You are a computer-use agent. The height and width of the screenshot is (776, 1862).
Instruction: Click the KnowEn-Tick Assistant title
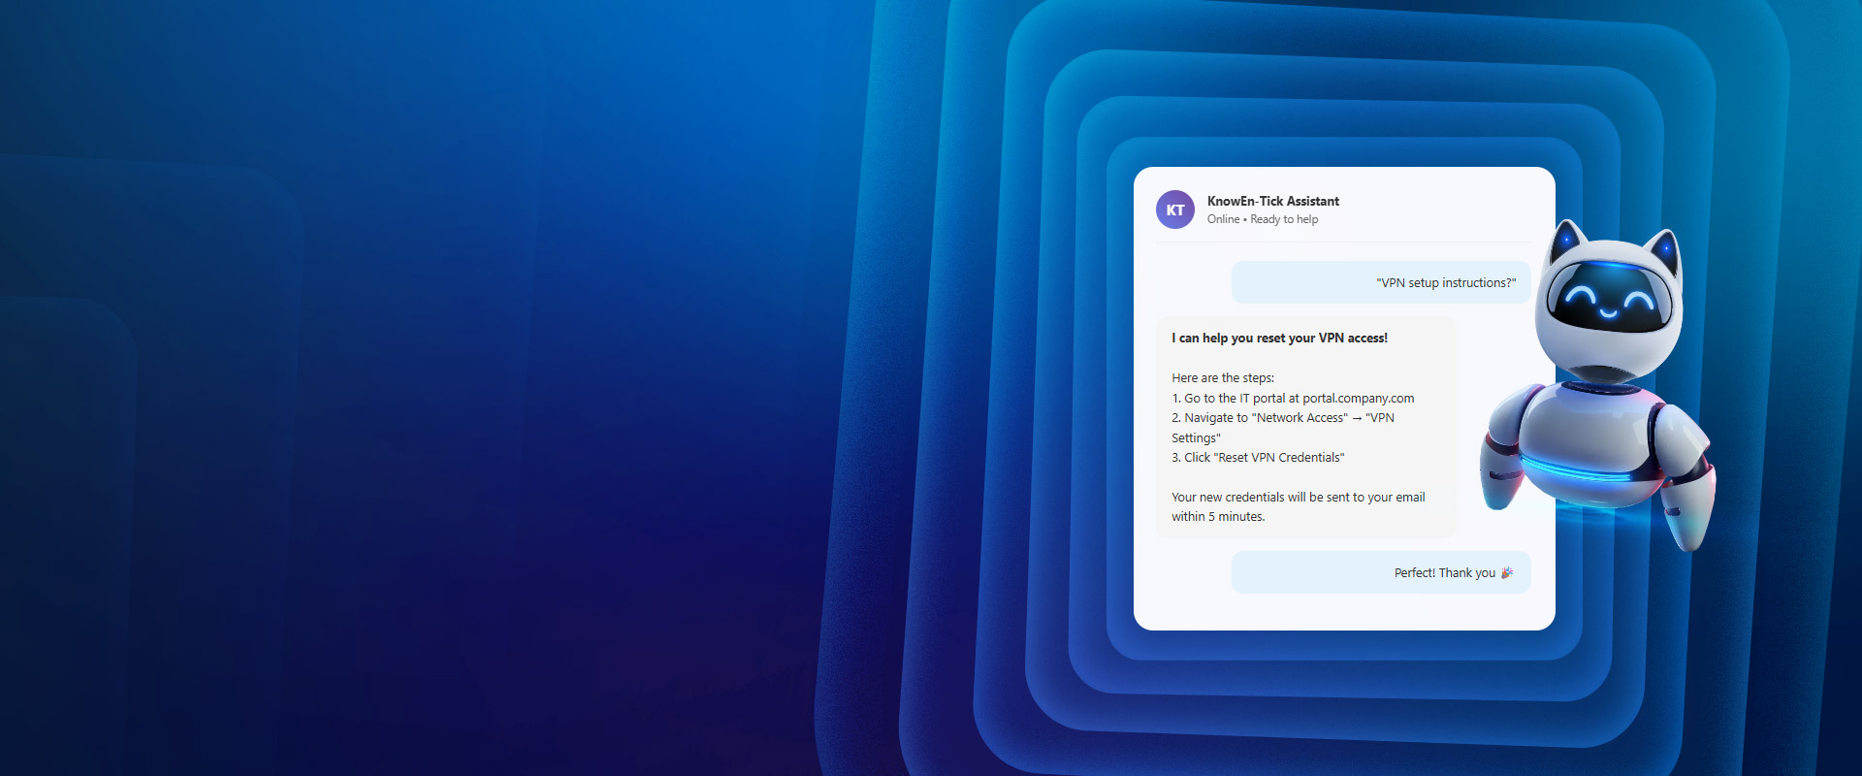click(x=1272, y=201)
